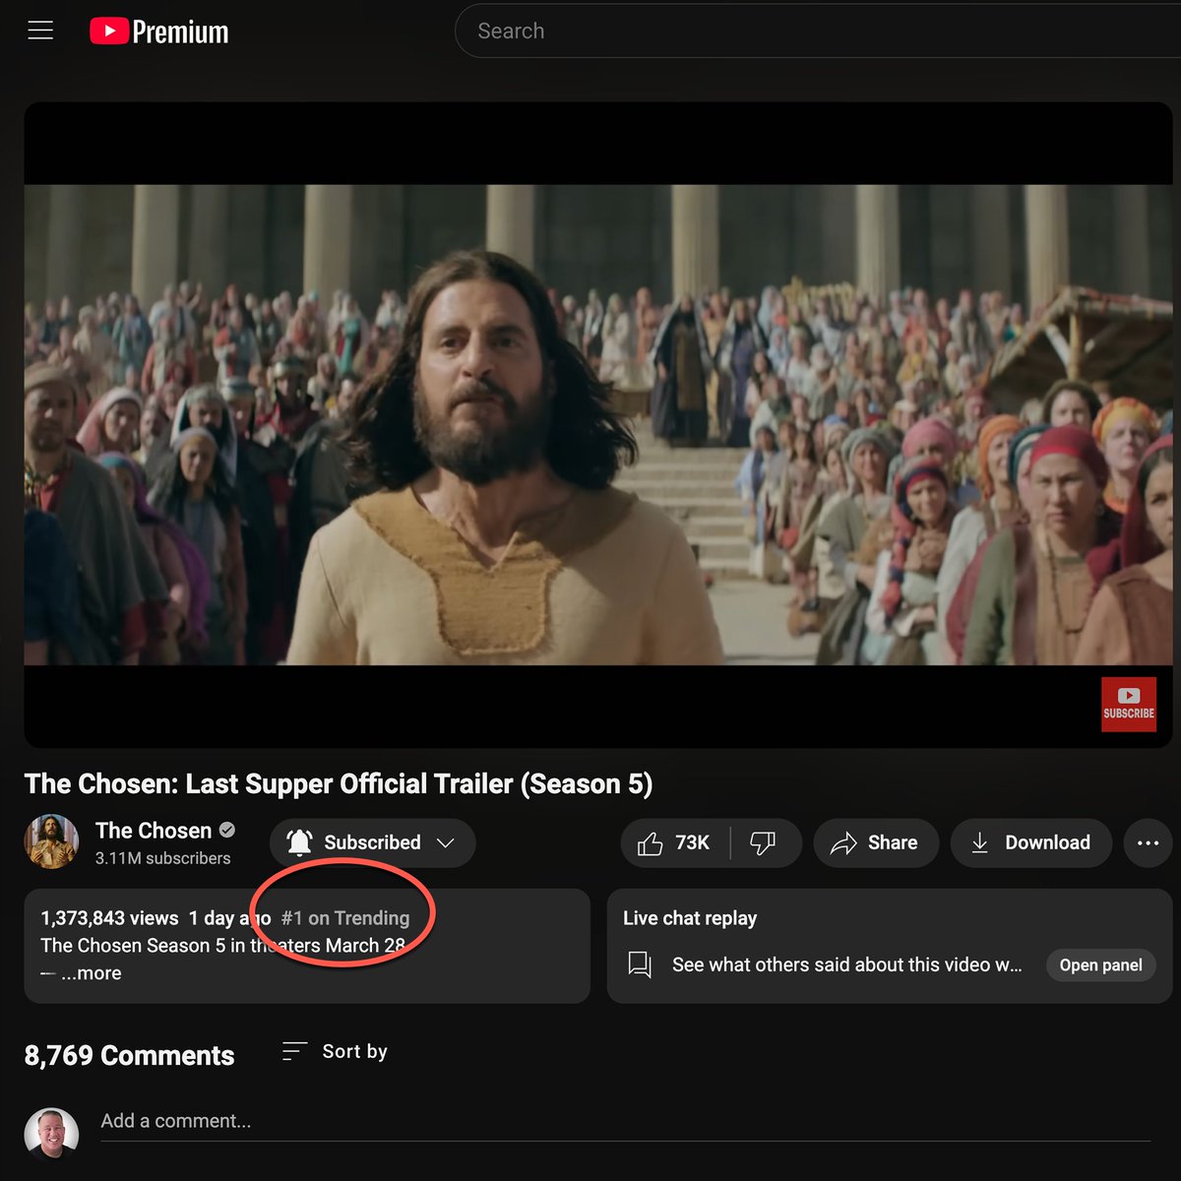Open the hamburger guide menu
Screen dimensions: 1181x1181
[40, 31]
